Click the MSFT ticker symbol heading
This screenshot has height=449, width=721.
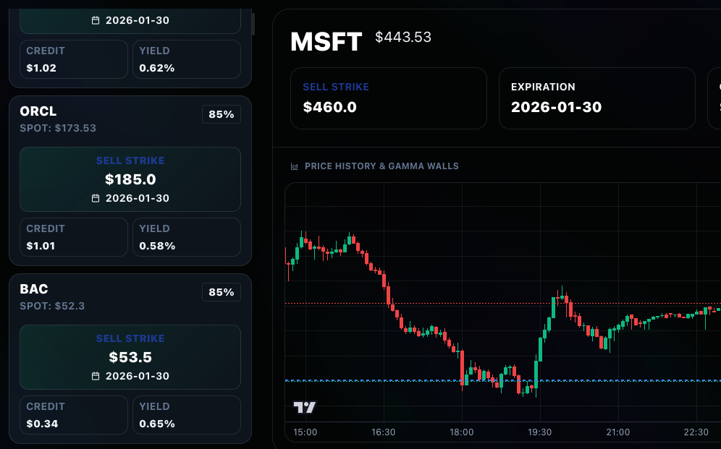click(325, 42)
